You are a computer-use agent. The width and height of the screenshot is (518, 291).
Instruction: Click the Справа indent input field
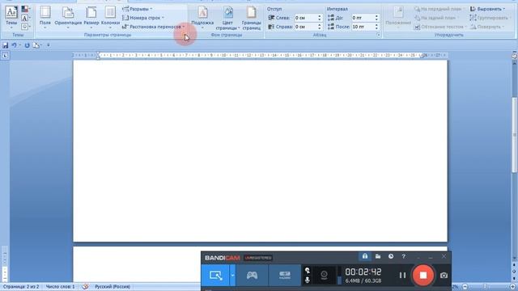[305, 27]
